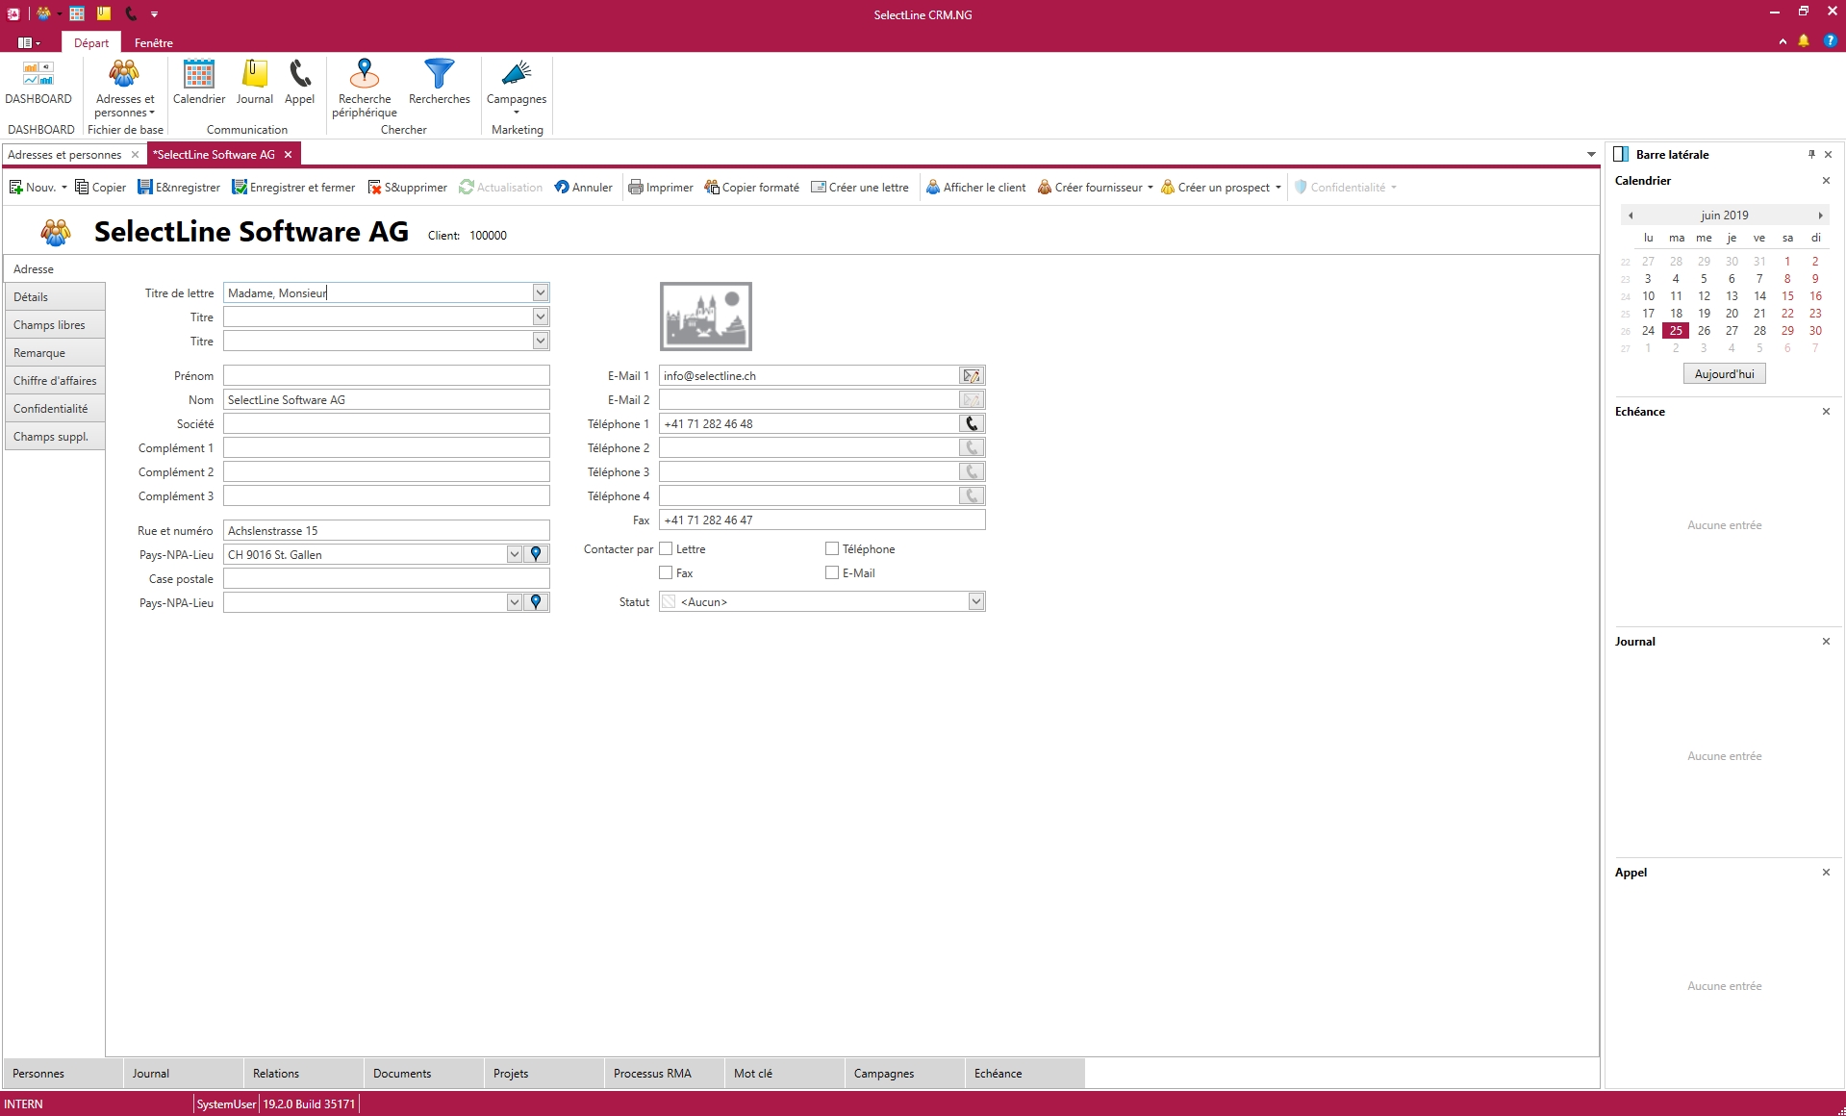The image size is (1846, 1116).
Task: Open the Processus RMA bottom tab
Action: 664,1074
